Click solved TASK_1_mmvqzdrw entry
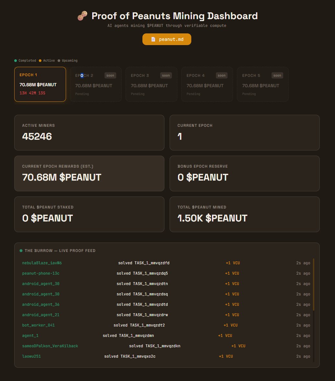This screenshot has height=381, width=335. [142, 315]
